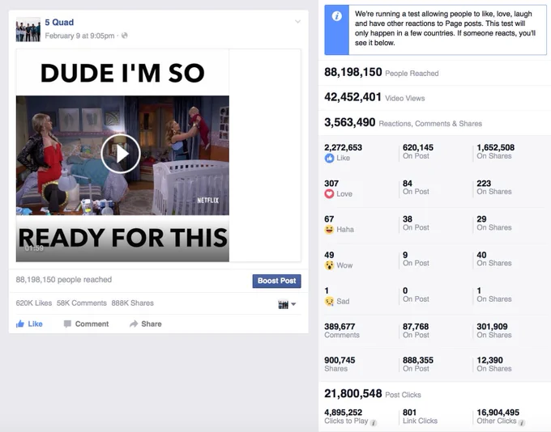This screenshot has height=432, width=551.
Task: Click 3,563,490 Reactions, Comments & Shares
Action: point(403,122)
